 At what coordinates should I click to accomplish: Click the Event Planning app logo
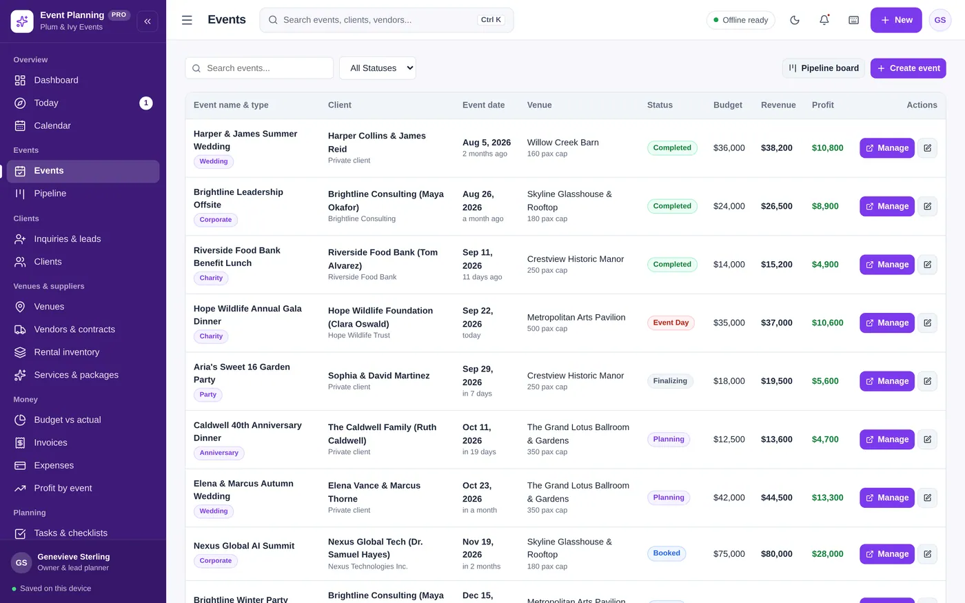pyautogui.click(x=22, y=21)
